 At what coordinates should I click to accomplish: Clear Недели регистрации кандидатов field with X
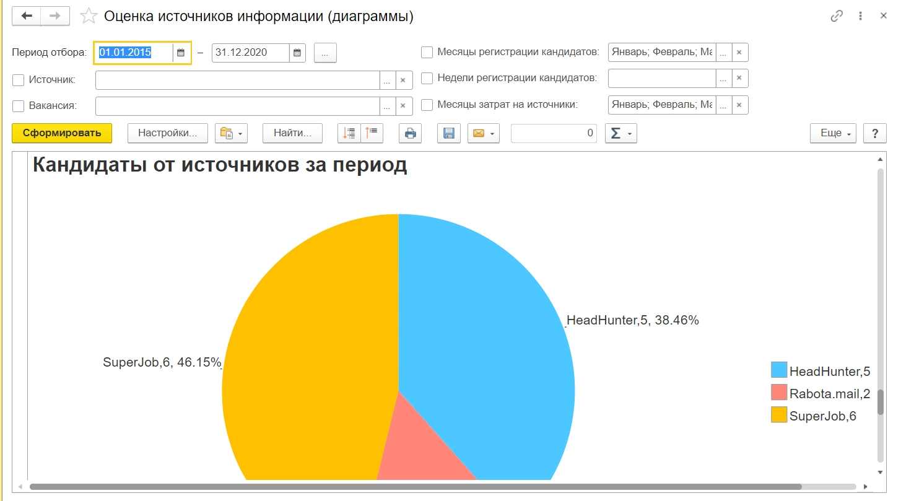740,78
